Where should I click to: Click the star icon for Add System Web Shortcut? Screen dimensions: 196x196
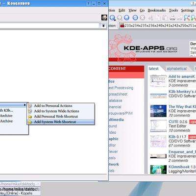pyautogui.click(x=30, y=122)
